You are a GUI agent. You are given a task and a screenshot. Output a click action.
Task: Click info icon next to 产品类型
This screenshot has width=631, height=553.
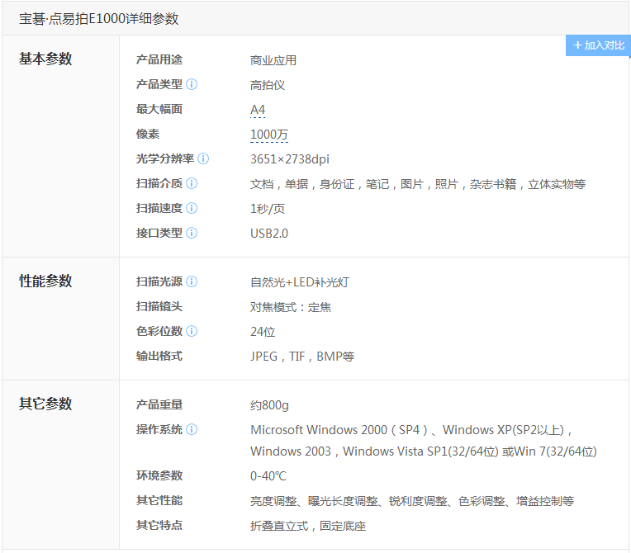coord(192,84)
